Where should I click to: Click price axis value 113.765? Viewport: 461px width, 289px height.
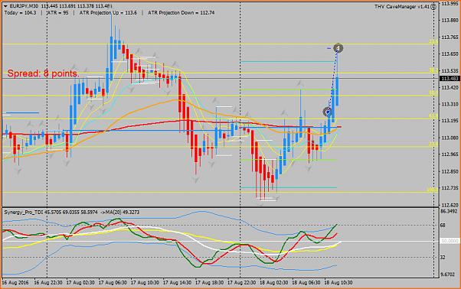450,37
